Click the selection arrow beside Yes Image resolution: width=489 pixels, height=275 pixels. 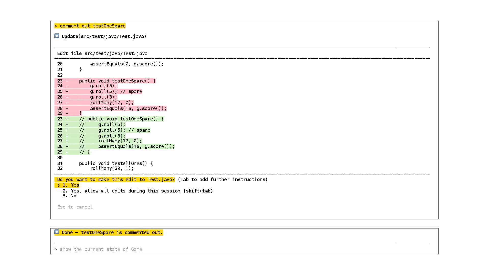pyautogui.click(x=59, y=185)
